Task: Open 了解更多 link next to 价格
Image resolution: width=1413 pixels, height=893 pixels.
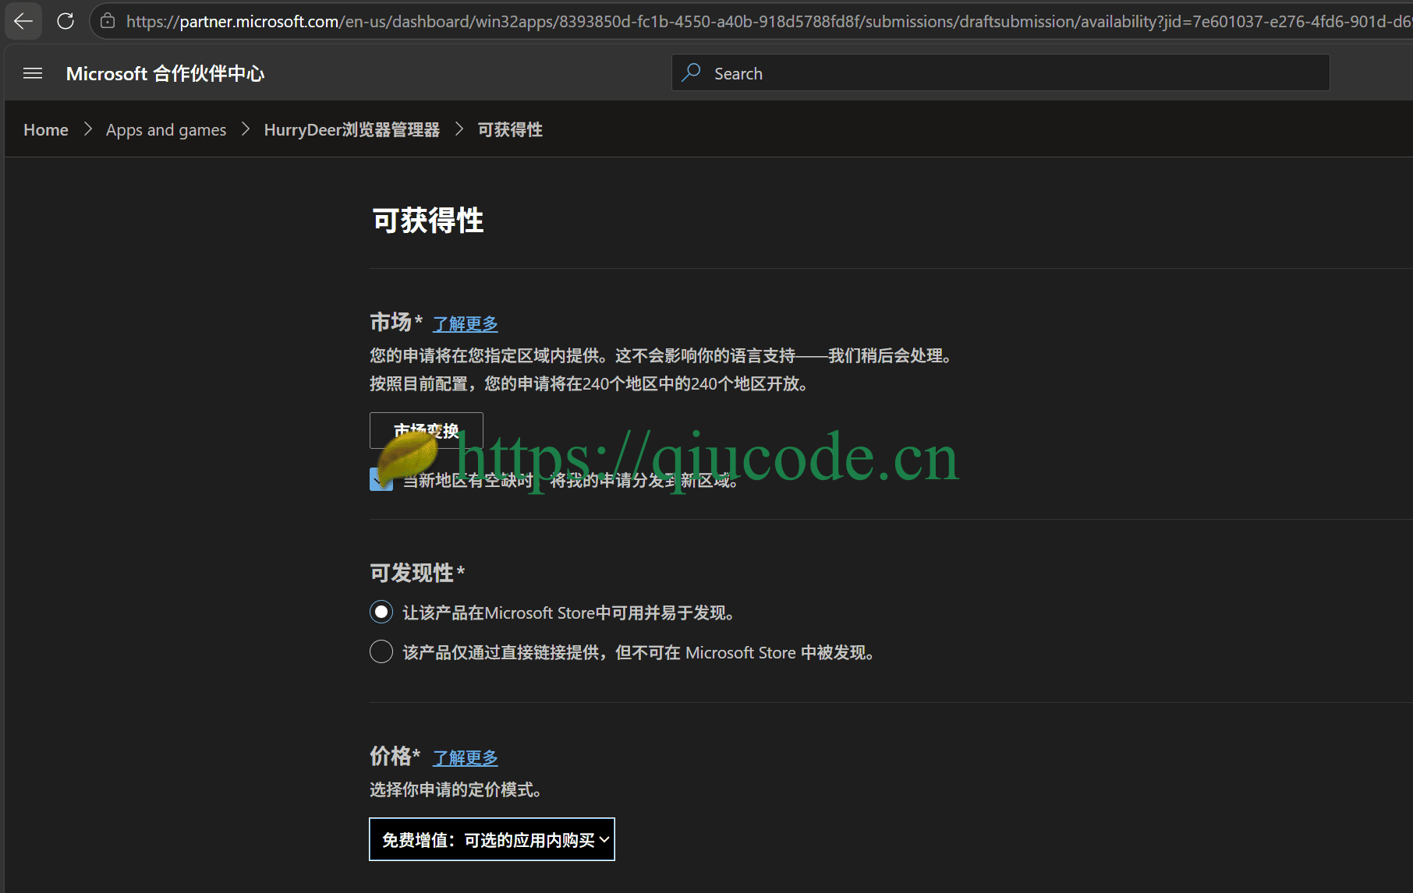Action: 466,757
